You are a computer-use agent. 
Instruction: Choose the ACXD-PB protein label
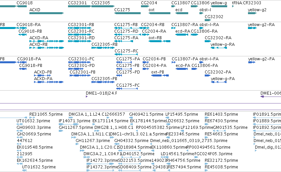coord(43,72)
